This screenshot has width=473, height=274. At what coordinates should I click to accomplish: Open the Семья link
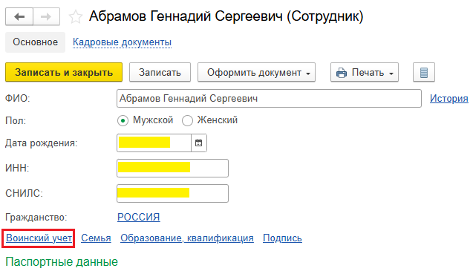pyautogui.click(x=96, y=238)
